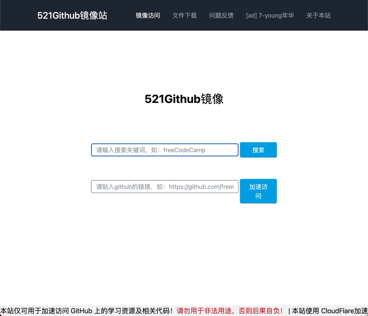This screenshot has width=368, height=316.
Task: Open the [ad] 7-young年华 link
Action: coord(270,15)
